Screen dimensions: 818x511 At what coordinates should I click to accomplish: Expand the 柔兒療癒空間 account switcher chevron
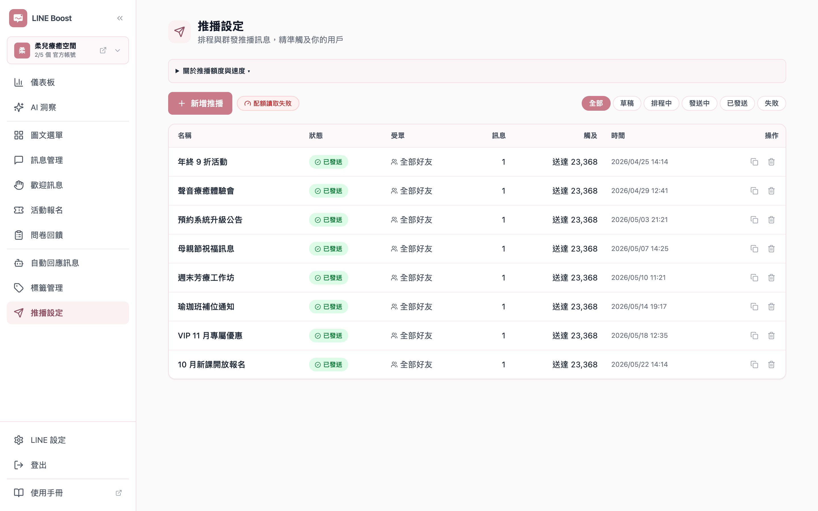coord(118,50)
